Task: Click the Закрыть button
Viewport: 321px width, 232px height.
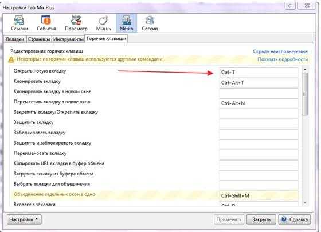Action: (261, 219)
